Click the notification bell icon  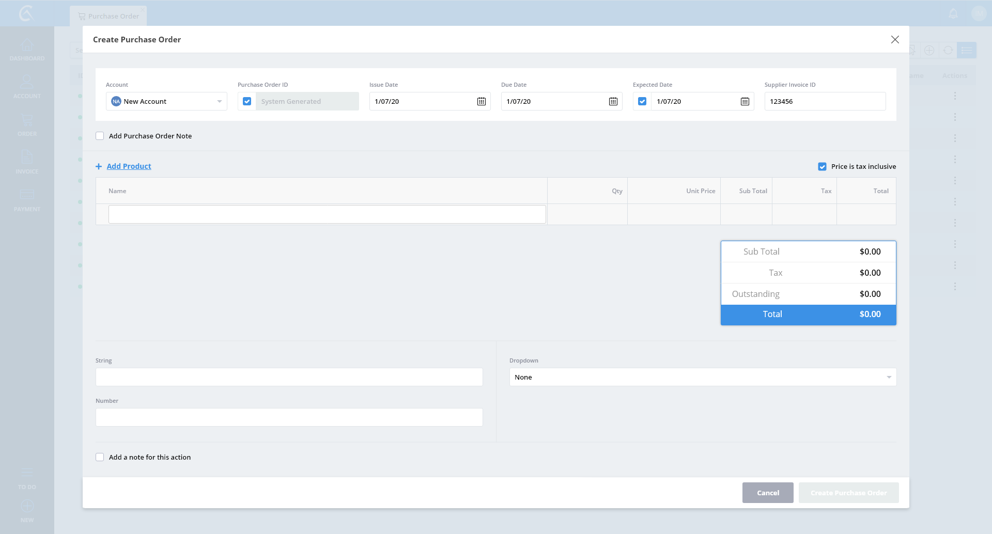coord(953,14)
